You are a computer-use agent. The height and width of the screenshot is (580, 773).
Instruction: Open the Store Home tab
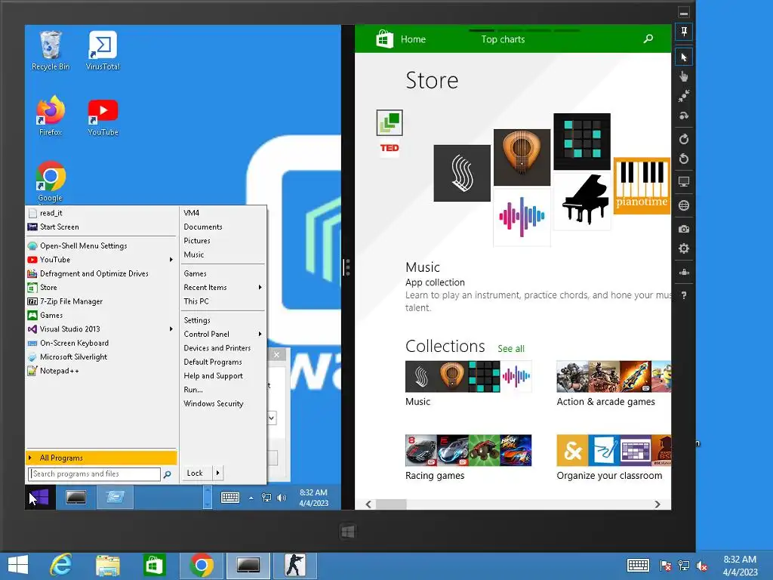coord(413,39)
